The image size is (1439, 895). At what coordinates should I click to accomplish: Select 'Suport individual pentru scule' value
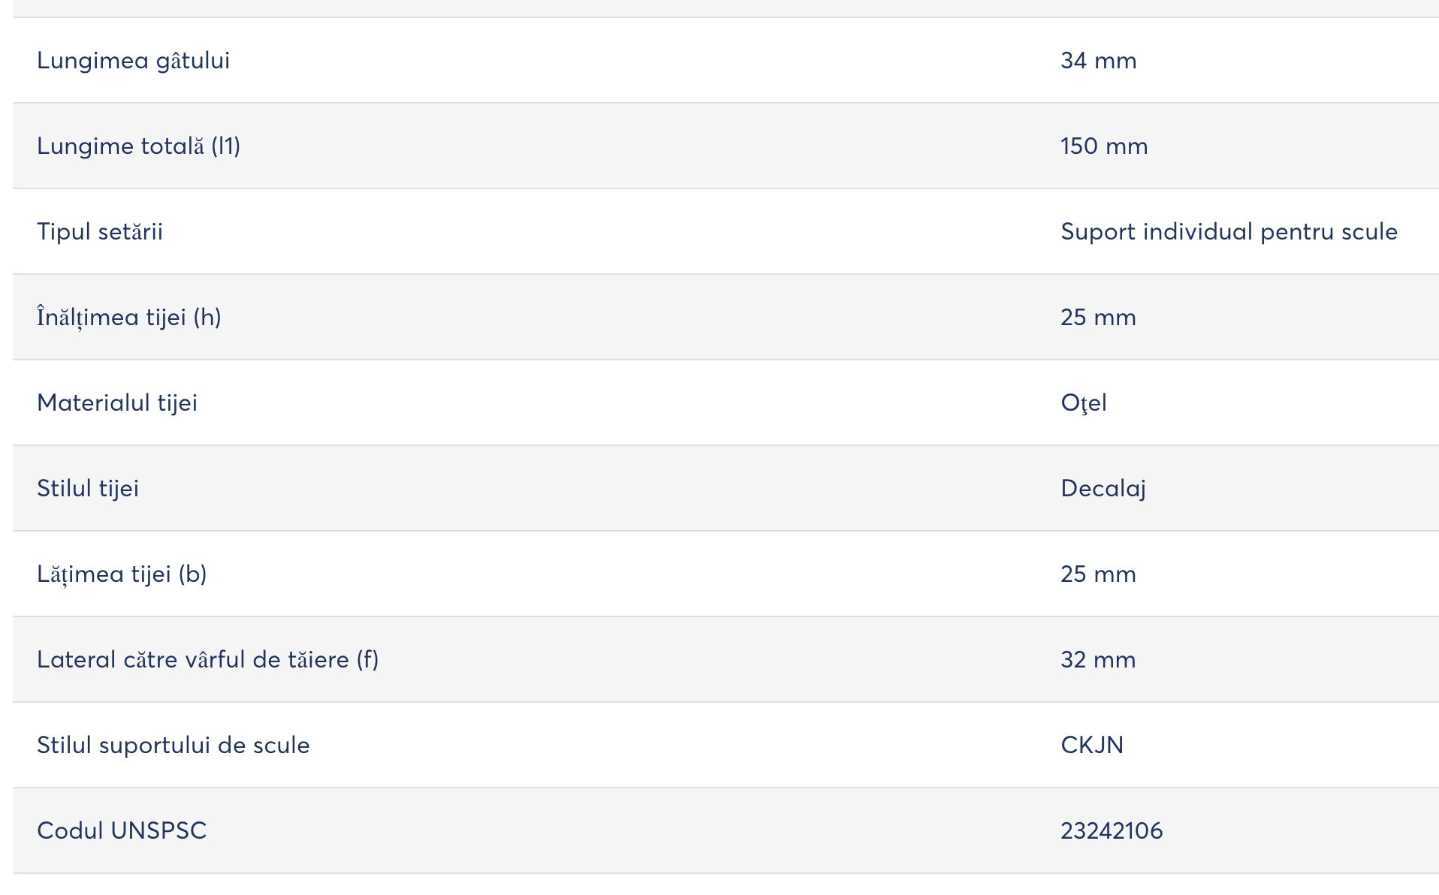click(x=1229, y=231)
